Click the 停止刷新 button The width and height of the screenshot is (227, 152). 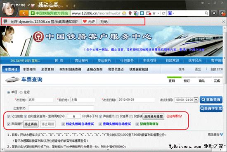[x=48, y=124]
